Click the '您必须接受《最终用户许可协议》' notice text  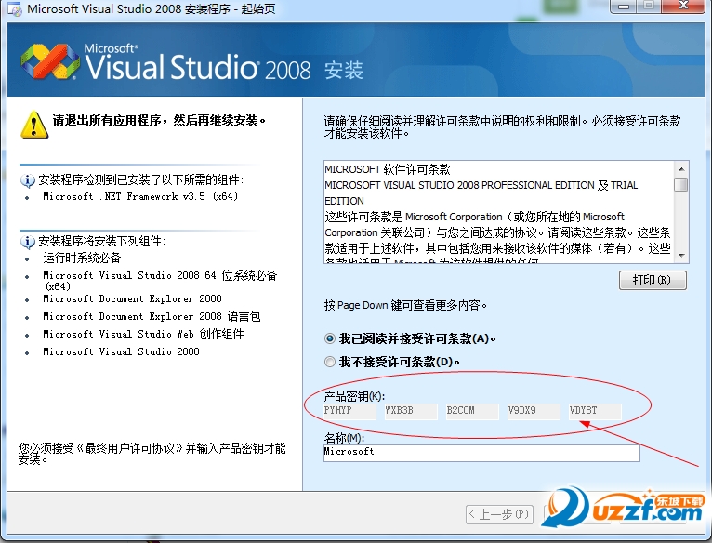(x=152, y=454)
